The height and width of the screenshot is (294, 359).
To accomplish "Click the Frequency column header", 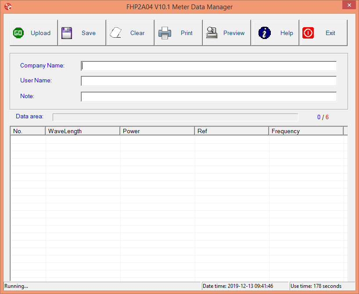I will tap(306, 131).
